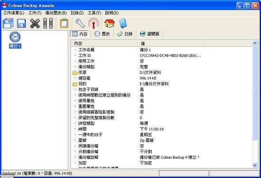Click the black X abort icon
Viewport: 261px width, 178px height.
pos(35,23)
